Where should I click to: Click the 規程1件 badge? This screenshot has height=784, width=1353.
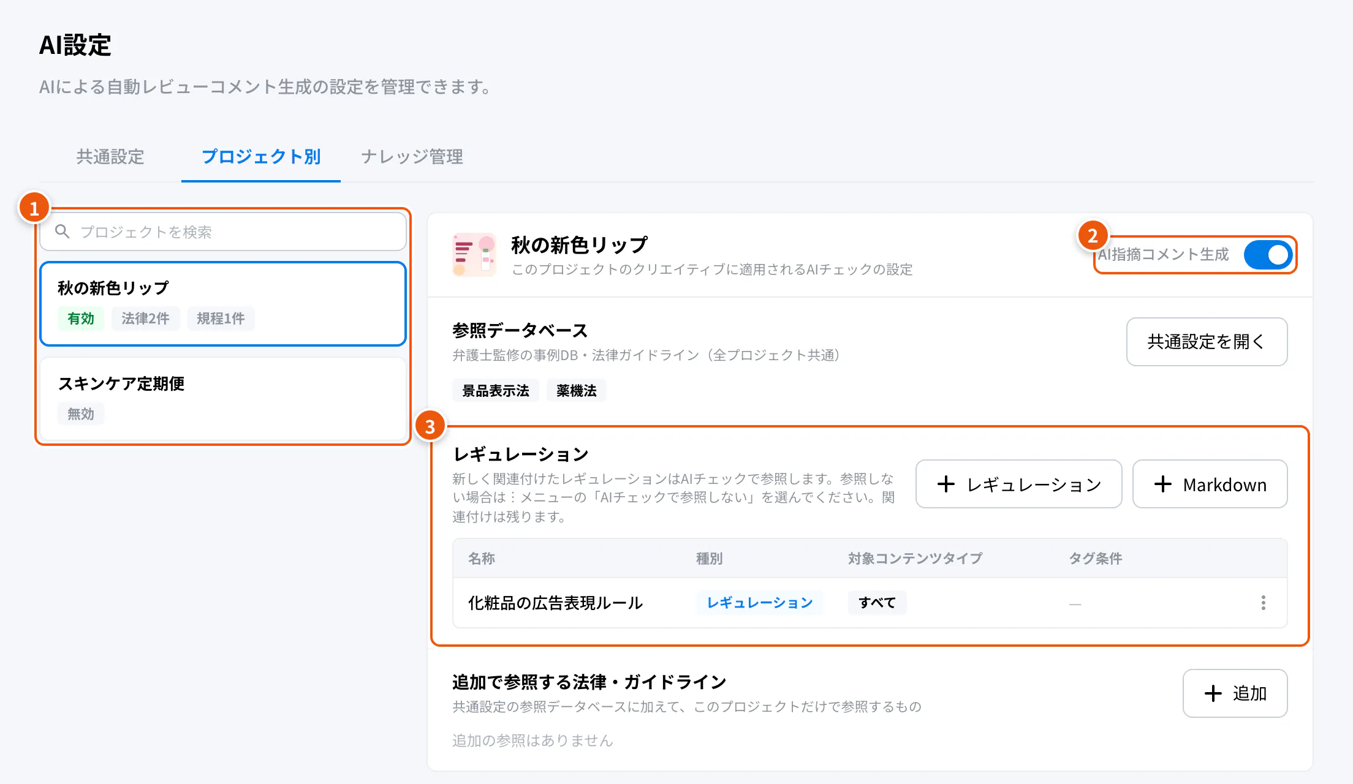point(221,318)
